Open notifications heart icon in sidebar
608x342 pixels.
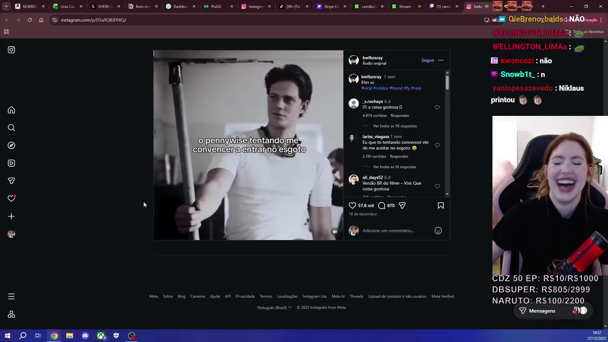(11, 199)
